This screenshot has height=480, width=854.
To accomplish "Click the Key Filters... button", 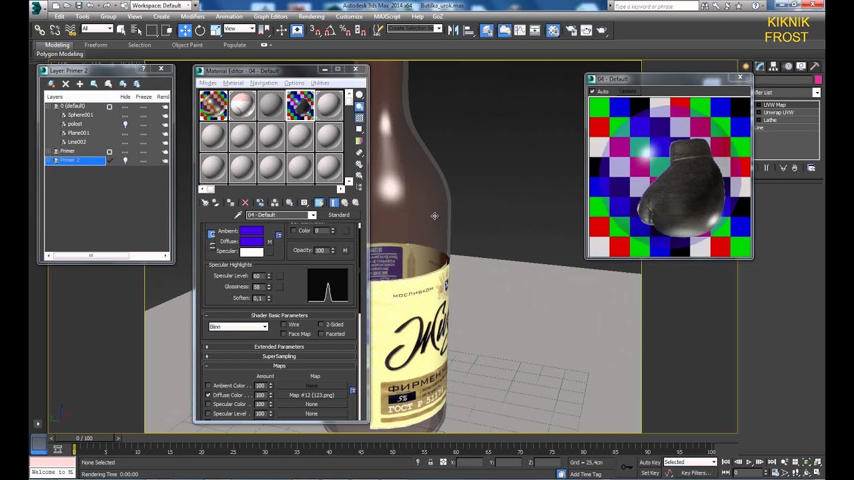I will (696, 473).
